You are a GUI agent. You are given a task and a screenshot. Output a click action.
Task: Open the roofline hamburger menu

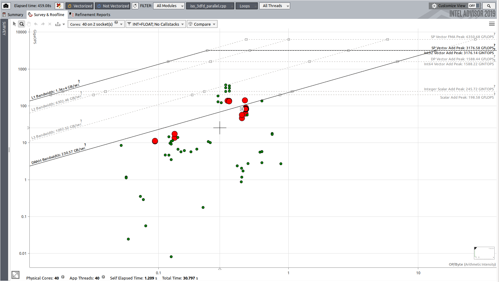point(492,24)
